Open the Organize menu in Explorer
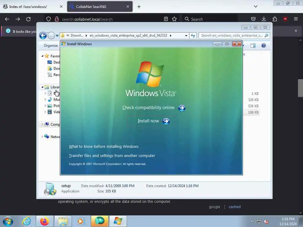Screen dimensions: 303x227 pyautogui.click(x=51, y=46)
